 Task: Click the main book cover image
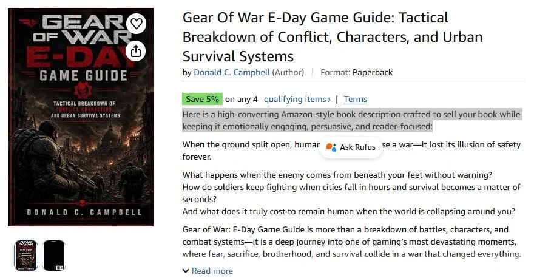tap(81, 117)
